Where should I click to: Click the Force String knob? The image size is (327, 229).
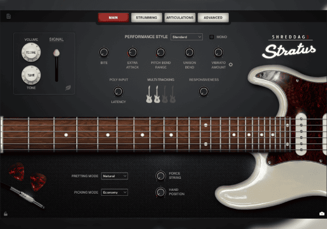tap(161, 176)
